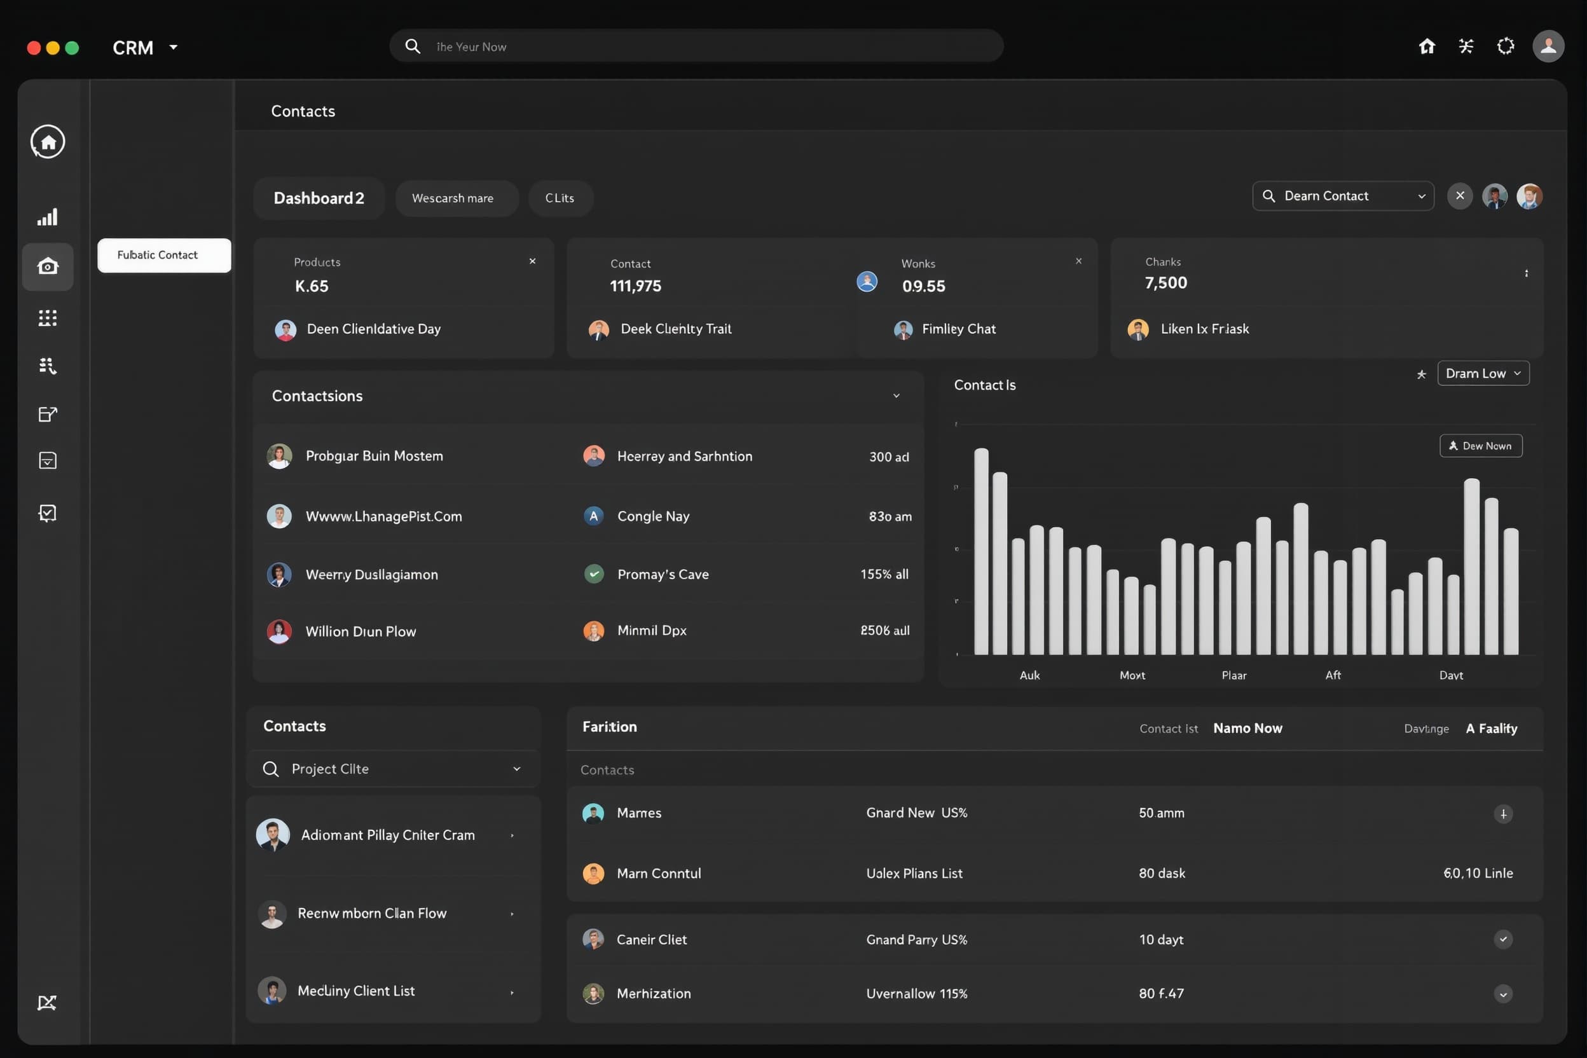Image resolution: width=1587 pixels, height=1058 pixels.
Task: Select the Dashboard 2 tab
Action: 319,198
